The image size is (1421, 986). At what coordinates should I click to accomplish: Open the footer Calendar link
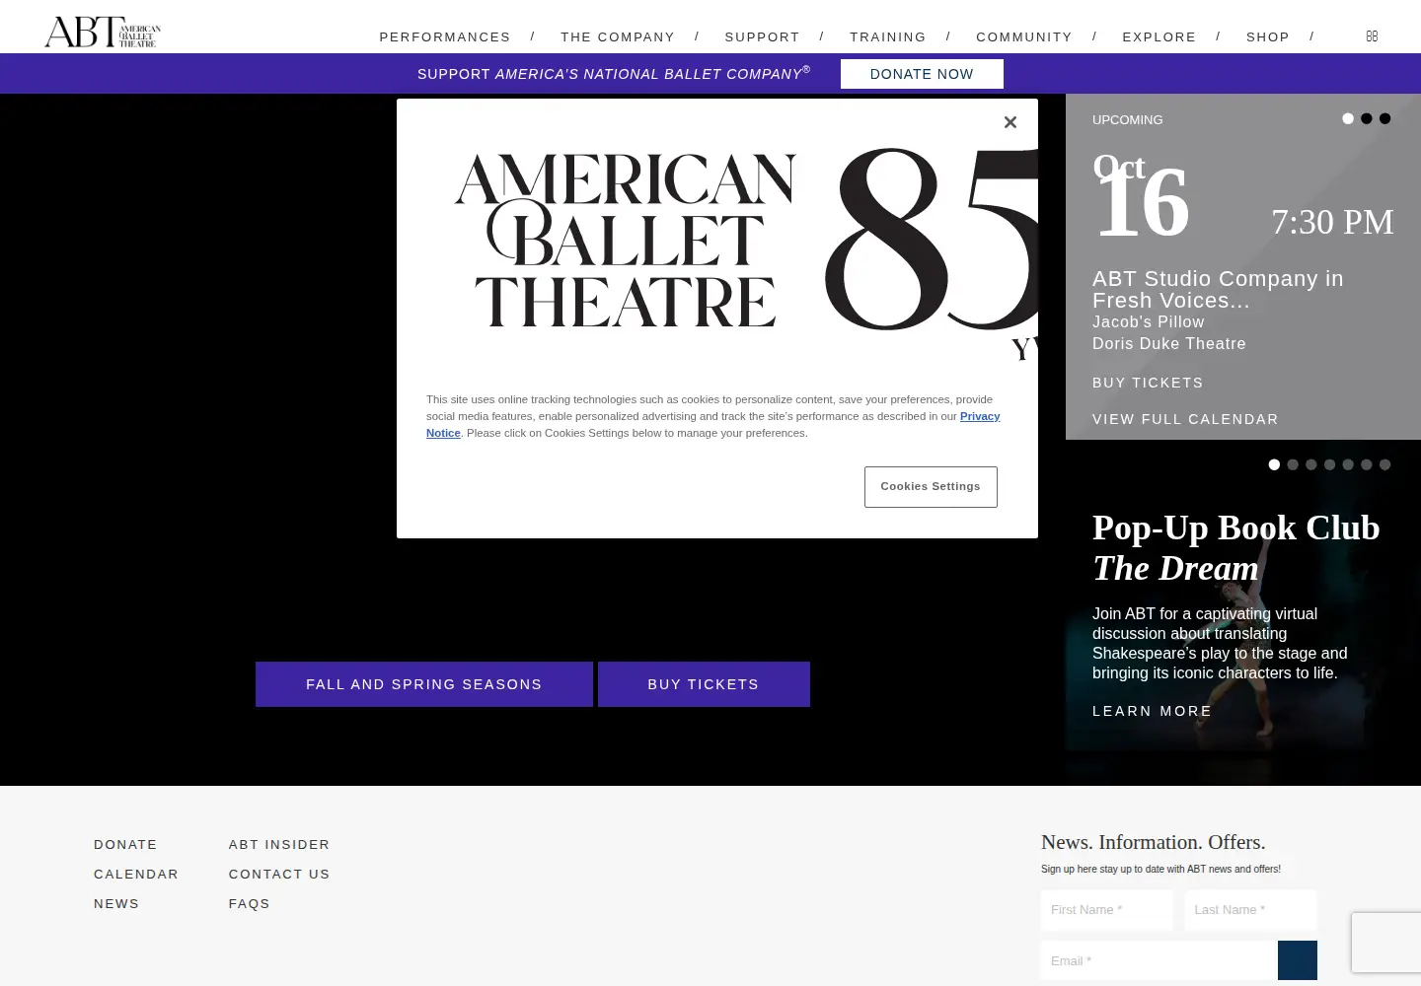tap(136, 875)
